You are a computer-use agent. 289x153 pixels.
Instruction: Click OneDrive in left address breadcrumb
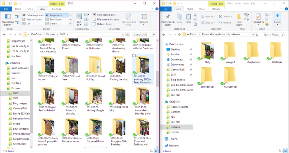[36, 34]
